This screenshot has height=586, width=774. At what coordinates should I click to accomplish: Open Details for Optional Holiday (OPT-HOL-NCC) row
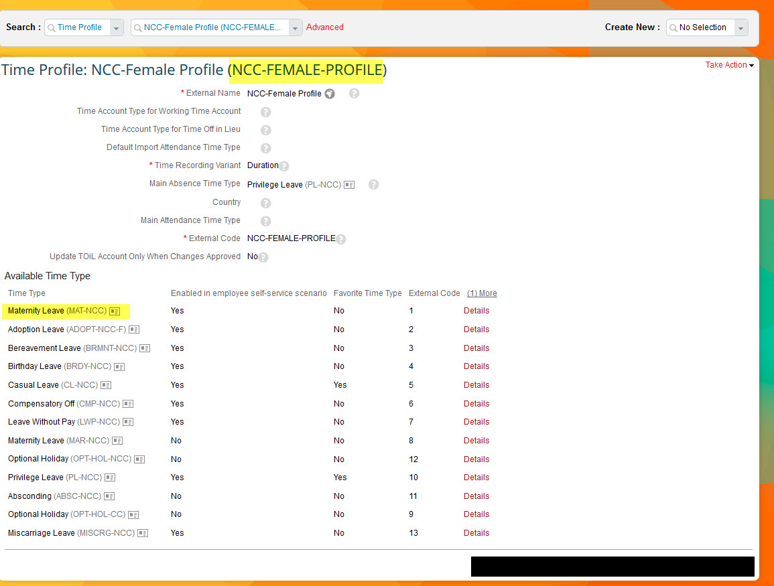(476, 459)
